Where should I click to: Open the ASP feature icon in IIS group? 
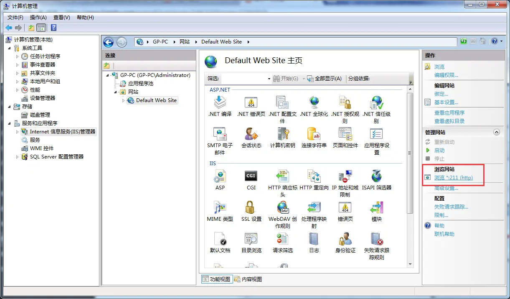[x=220, y=176]
